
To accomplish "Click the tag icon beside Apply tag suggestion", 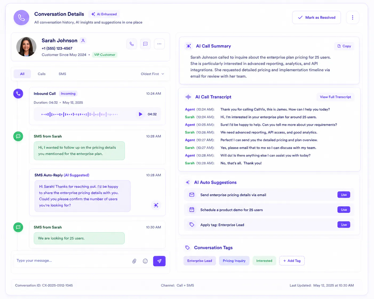I will 192,225.
